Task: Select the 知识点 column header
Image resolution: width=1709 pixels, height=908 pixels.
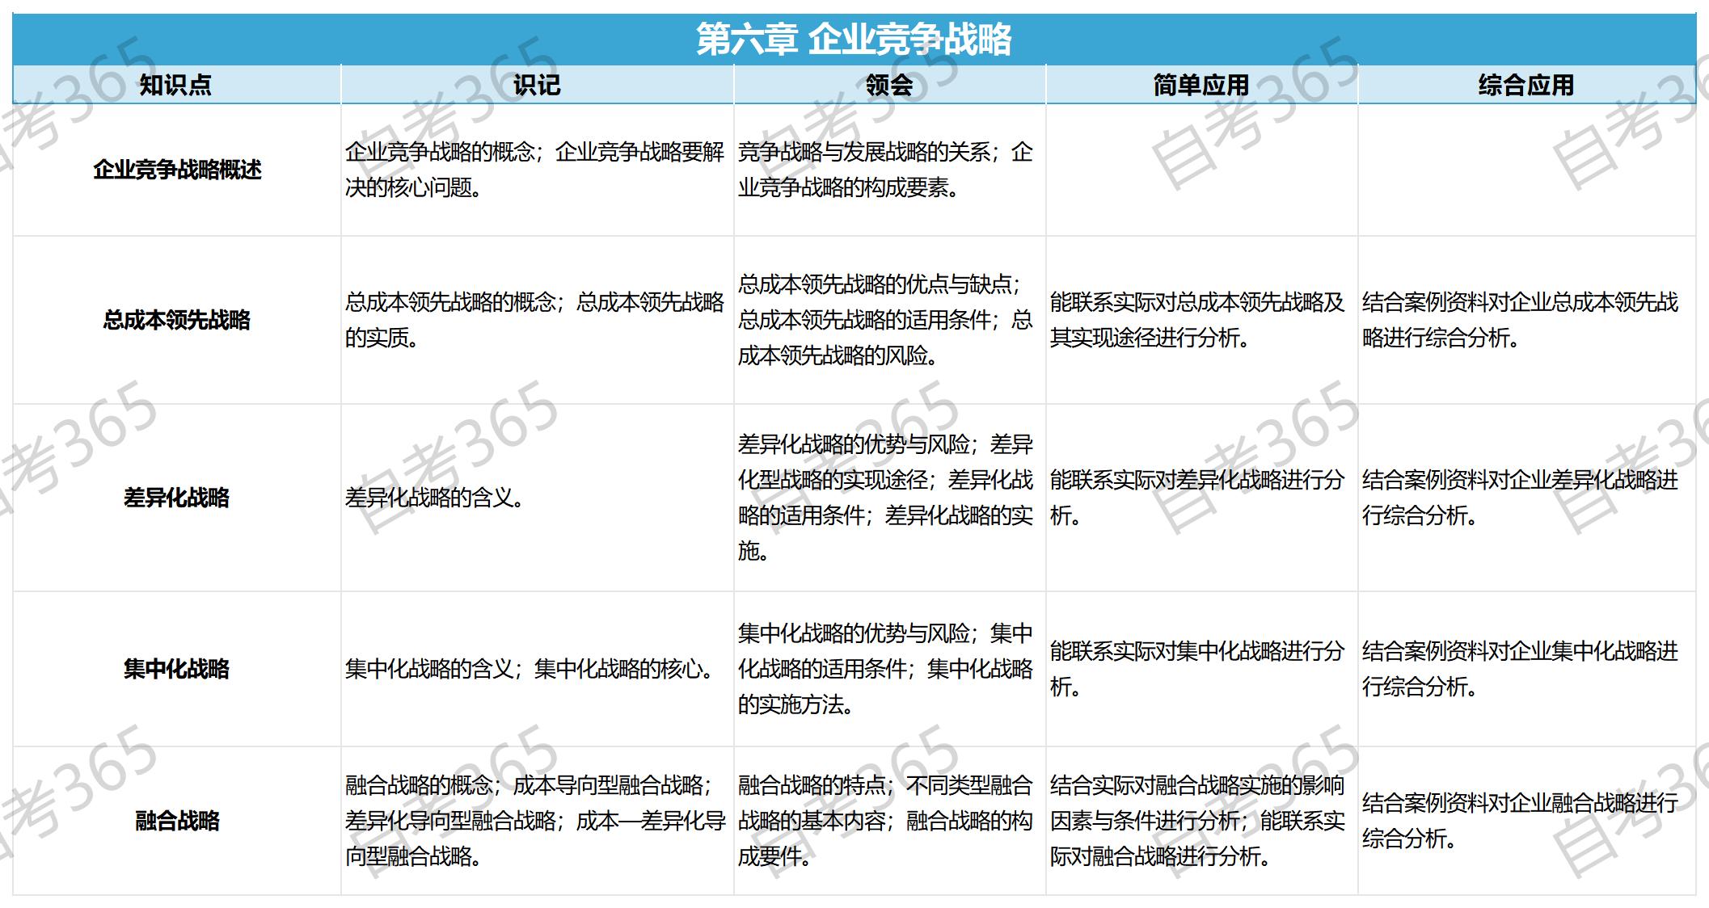Action: pos(175,85)
